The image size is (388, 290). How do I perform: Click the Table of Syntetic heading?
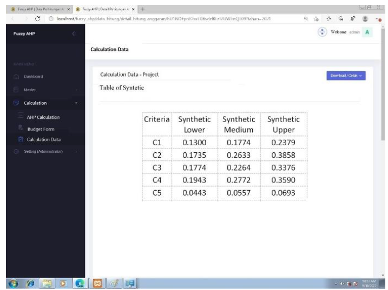pyautogui.click(x=122, y=87)
